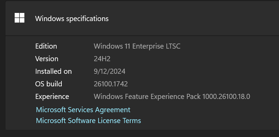This screenshot has height=137, width=279.
Task: Select the Windows 11 Enterprise LTSC text
Action: pyautogui.click(x=137, y=46)
